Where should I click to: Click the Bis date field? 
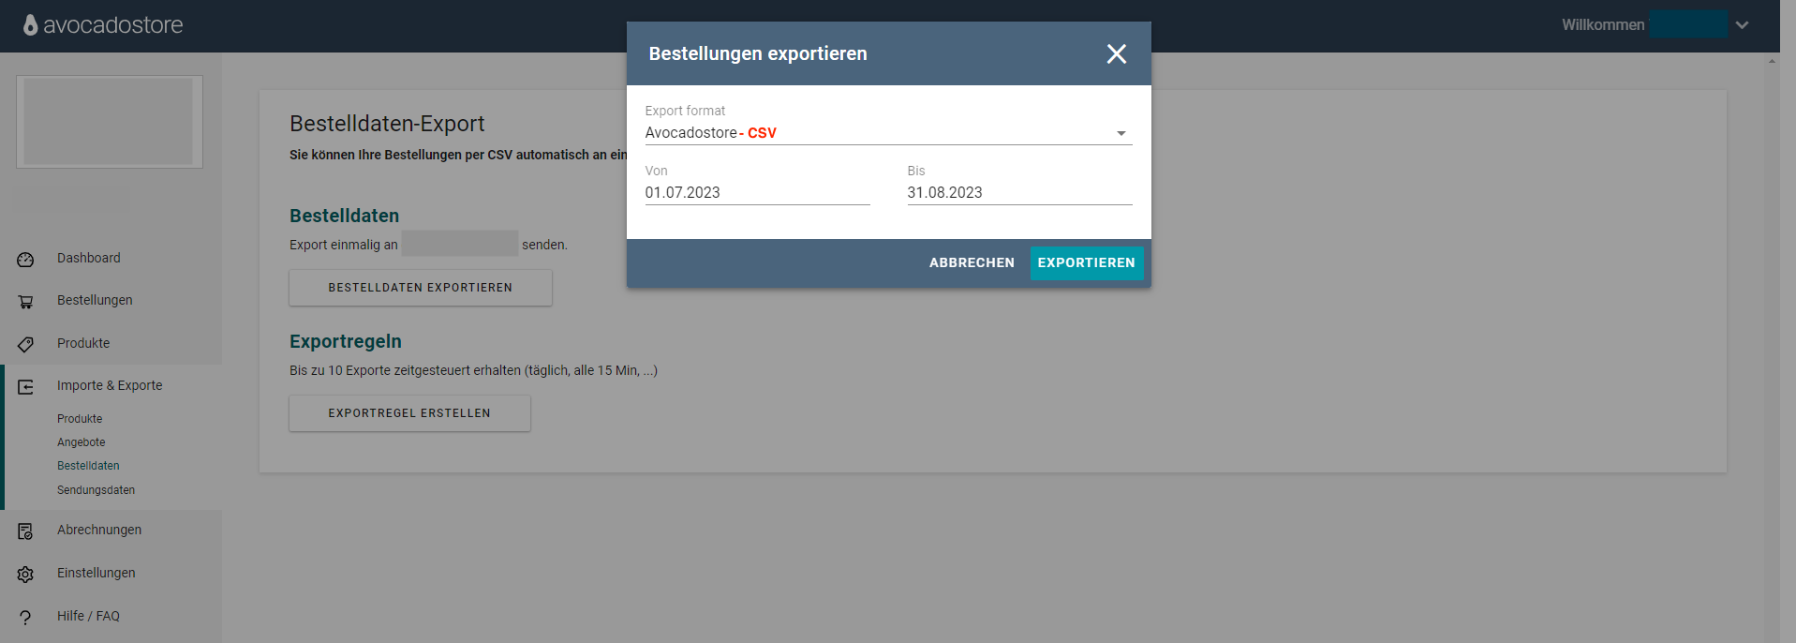click(x=1019, y=193)
